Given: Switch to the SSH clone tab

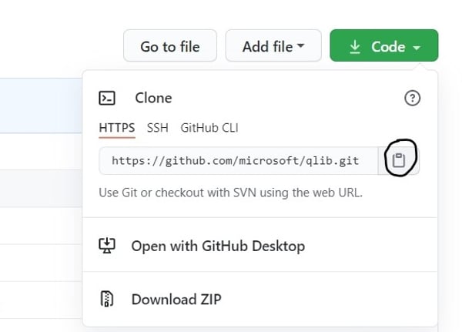Looking at the screenshot, I should pos(158,127).
